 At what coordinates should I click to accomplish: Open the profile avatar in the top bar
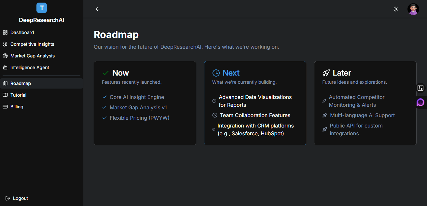pyautogui.click(x=413, y=9)
